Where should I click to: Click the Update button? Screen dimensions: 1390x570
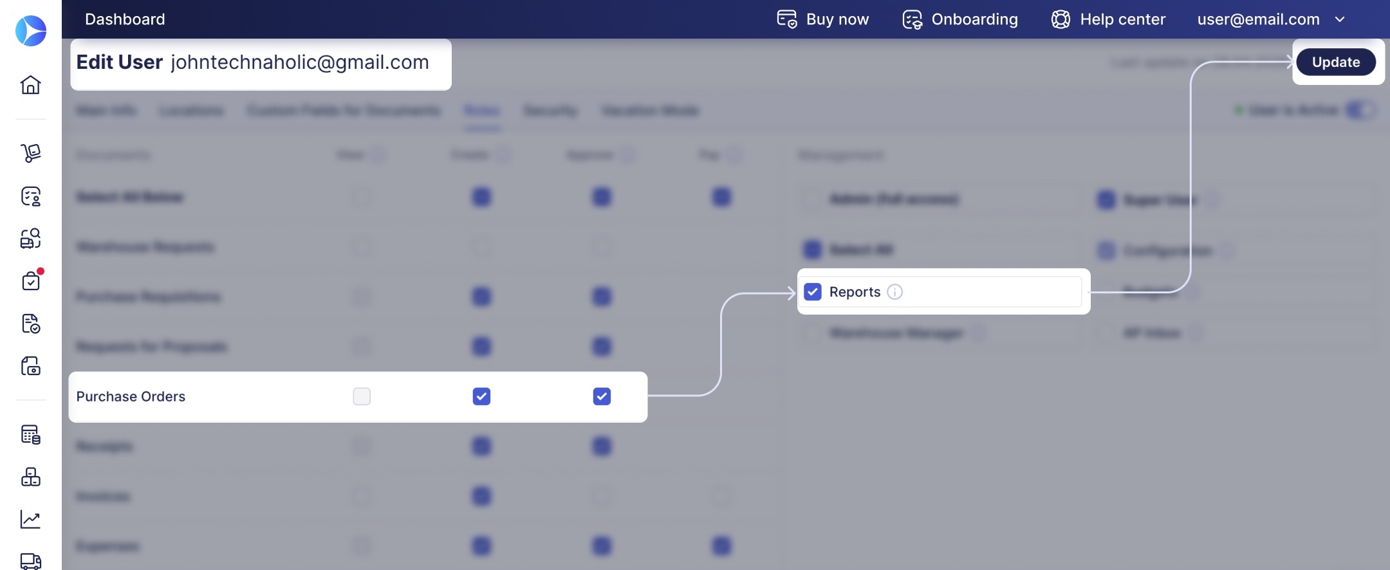(x=1336, y=62)
